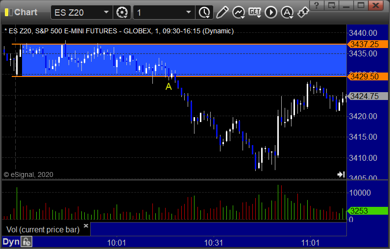Click the 11:01 time axis label
Viewport: 390px width, 249px height.
coord(310,243)
